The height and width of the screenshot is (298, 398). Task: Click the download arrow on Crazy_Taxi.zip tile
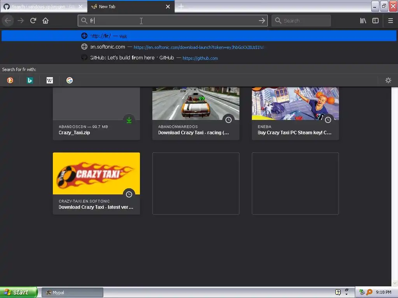(x=129, y=120)
